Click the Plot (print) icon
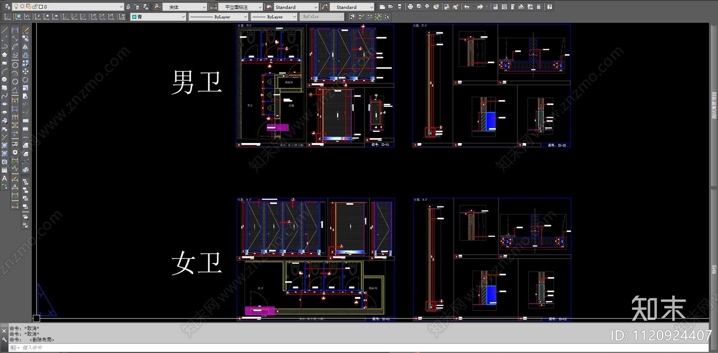 point(410,7)
